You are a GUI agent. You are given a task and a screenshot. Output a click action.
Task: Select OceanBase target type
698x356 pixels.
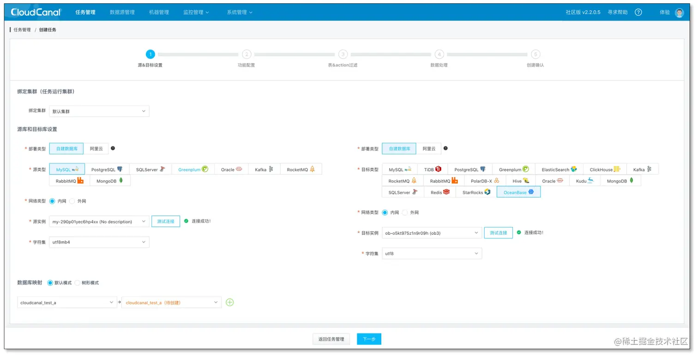[518, 192]
